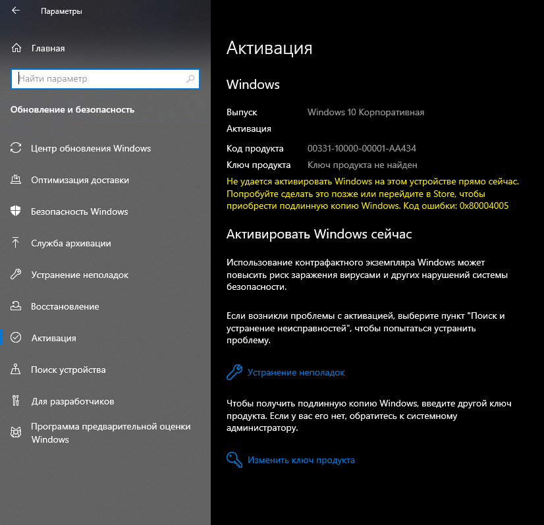Click the Выпуск label
This screenshot has width=544, height=525.
[242, 112]
